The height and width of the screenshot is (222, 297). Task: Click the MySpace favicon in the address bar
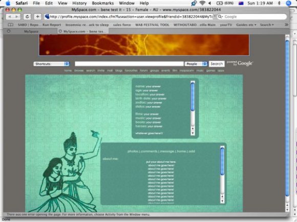tap(47, 17)
